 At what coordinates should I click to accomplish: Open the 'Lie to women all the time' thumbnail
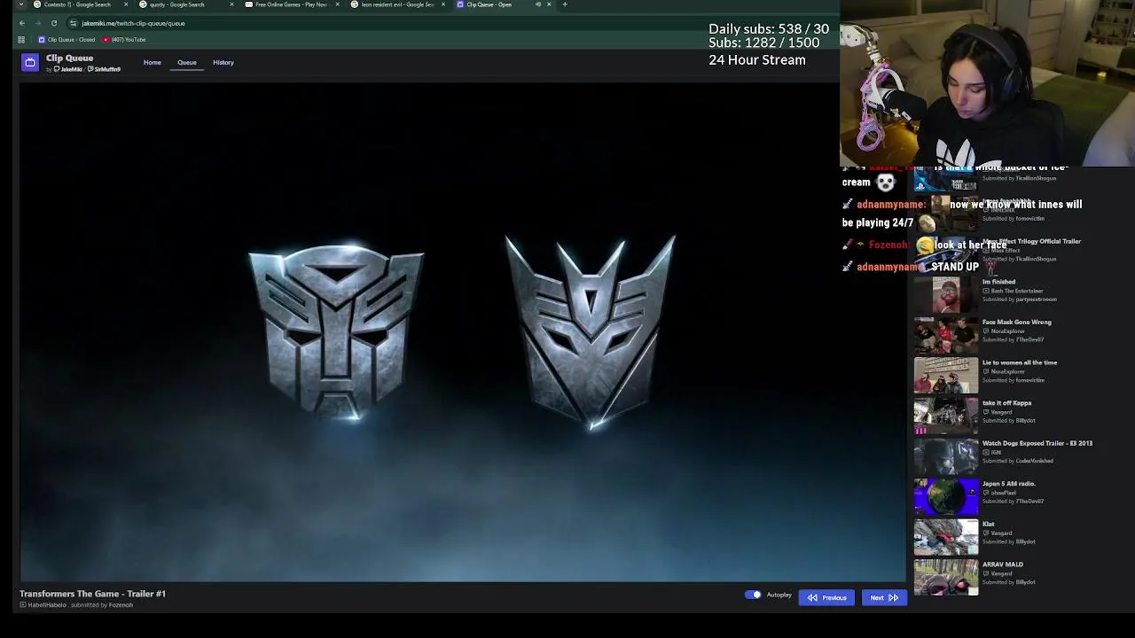[946, 376]
